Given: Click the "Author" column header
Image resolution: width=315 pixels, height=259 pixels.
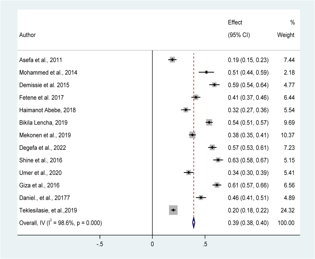Looking at the screenshot, I should [27, 35].
